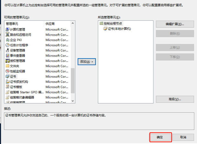Select 事件查看器 entry
Image resolution: width=197 pixels, height=144 pixels.
click(17, 56)
